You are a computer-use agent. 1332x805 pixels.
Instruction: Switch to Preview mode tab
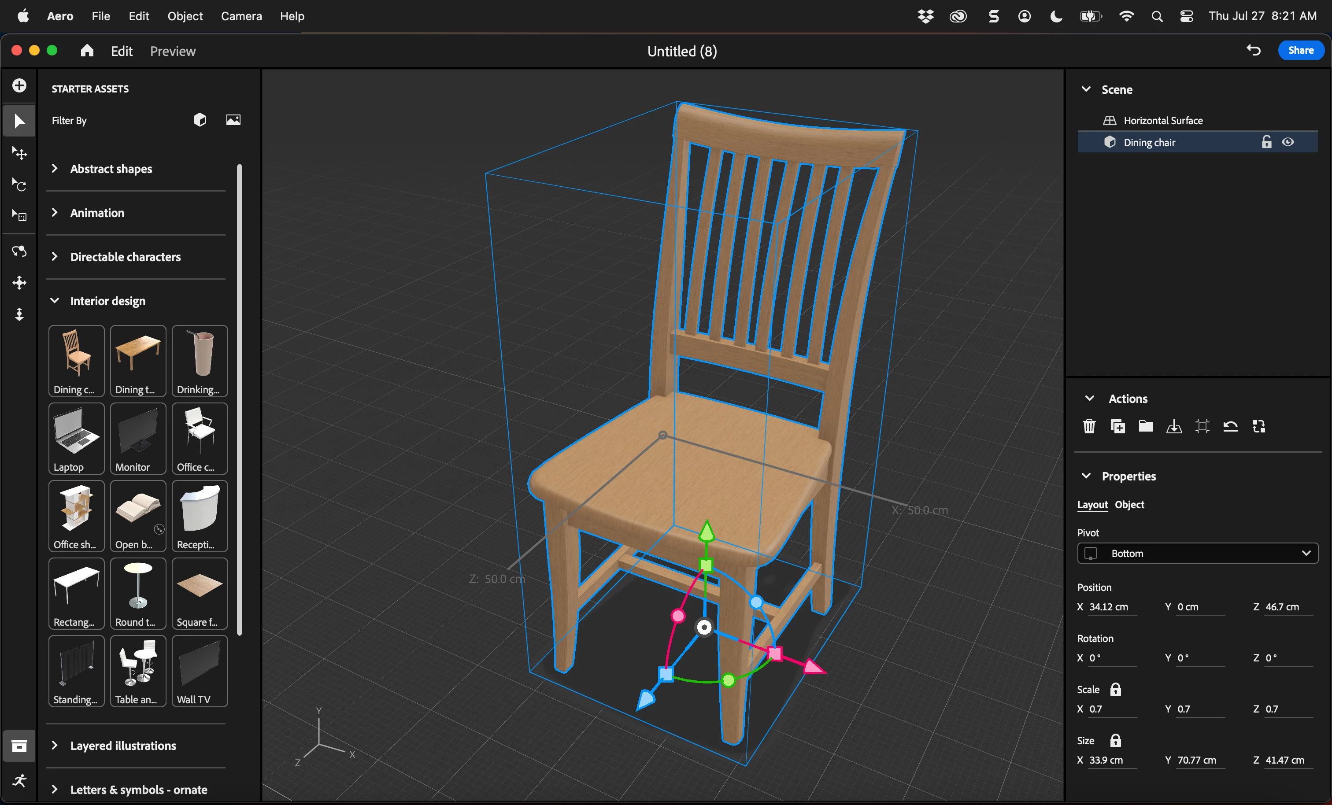pyautogui.click(x=173, y=52)
